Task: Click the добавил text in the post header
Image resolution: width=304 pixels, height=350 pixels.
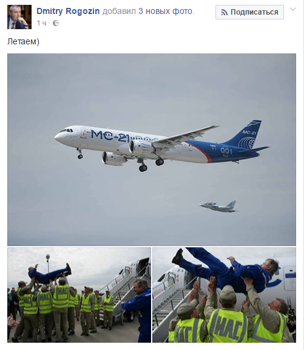Action: coord(119,12)
